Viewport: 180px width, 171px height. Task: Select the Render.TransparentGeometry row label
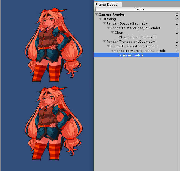click(131, 42)
